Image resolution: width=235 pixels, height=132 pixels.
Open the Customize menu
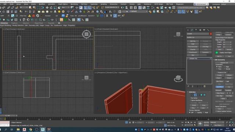coord(94,4)
